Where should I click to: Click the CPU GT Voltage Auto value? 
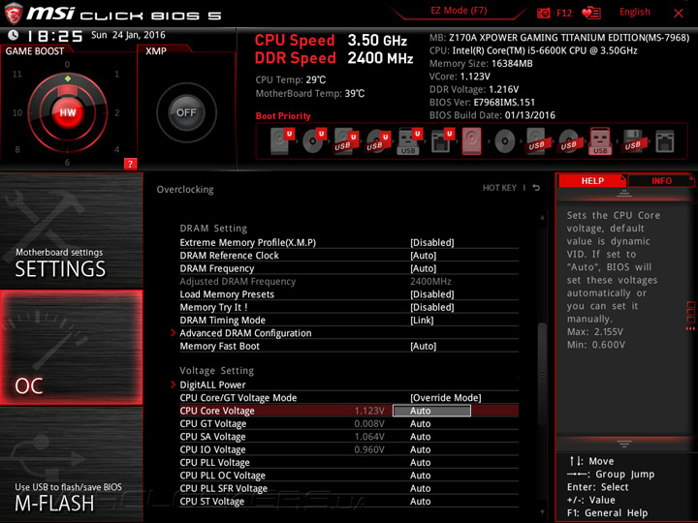(420, 423)
